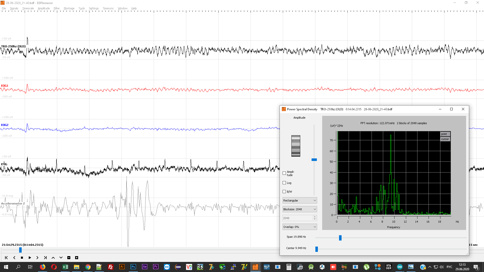Screen dimensions: 484x272
Task: Shift signals up with the up-chevron icon
Action: click(x=53, y=258)
